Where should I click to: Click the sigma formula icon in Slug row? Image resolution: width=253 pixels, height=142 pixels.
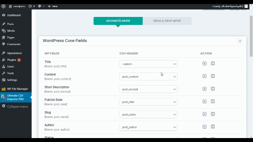[213, 114]
